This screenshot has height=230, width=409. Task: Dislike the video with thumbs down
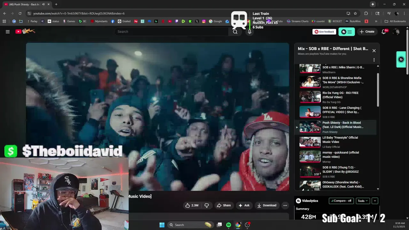tap(207, 205)
